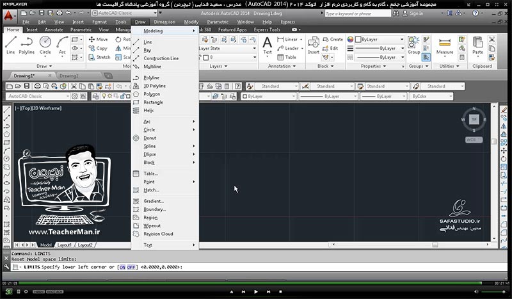The width and height of the screenshot is (512, 299).
Task: Expand the Annotation panel flyout
Action: click(x=294, y=66)
